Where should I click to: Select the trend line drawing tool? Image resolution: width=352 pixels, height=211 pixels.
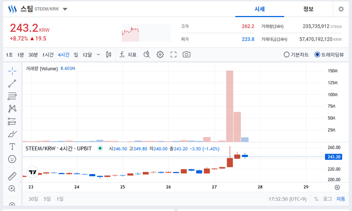[12, 83]
